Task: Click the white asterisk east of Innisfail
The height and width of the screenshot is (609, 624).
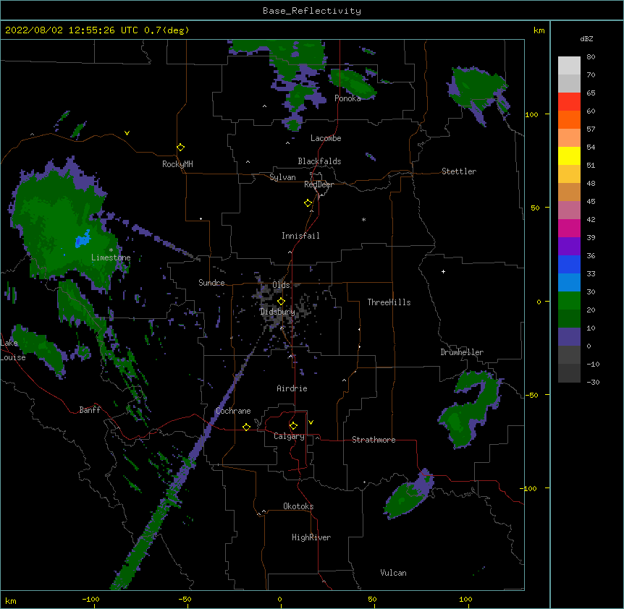Action: pyautogui.click(x=363, y=220)
